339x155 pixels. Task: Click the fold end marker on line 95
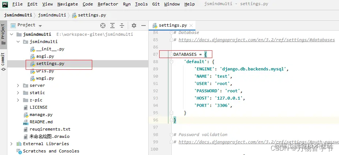171,113
